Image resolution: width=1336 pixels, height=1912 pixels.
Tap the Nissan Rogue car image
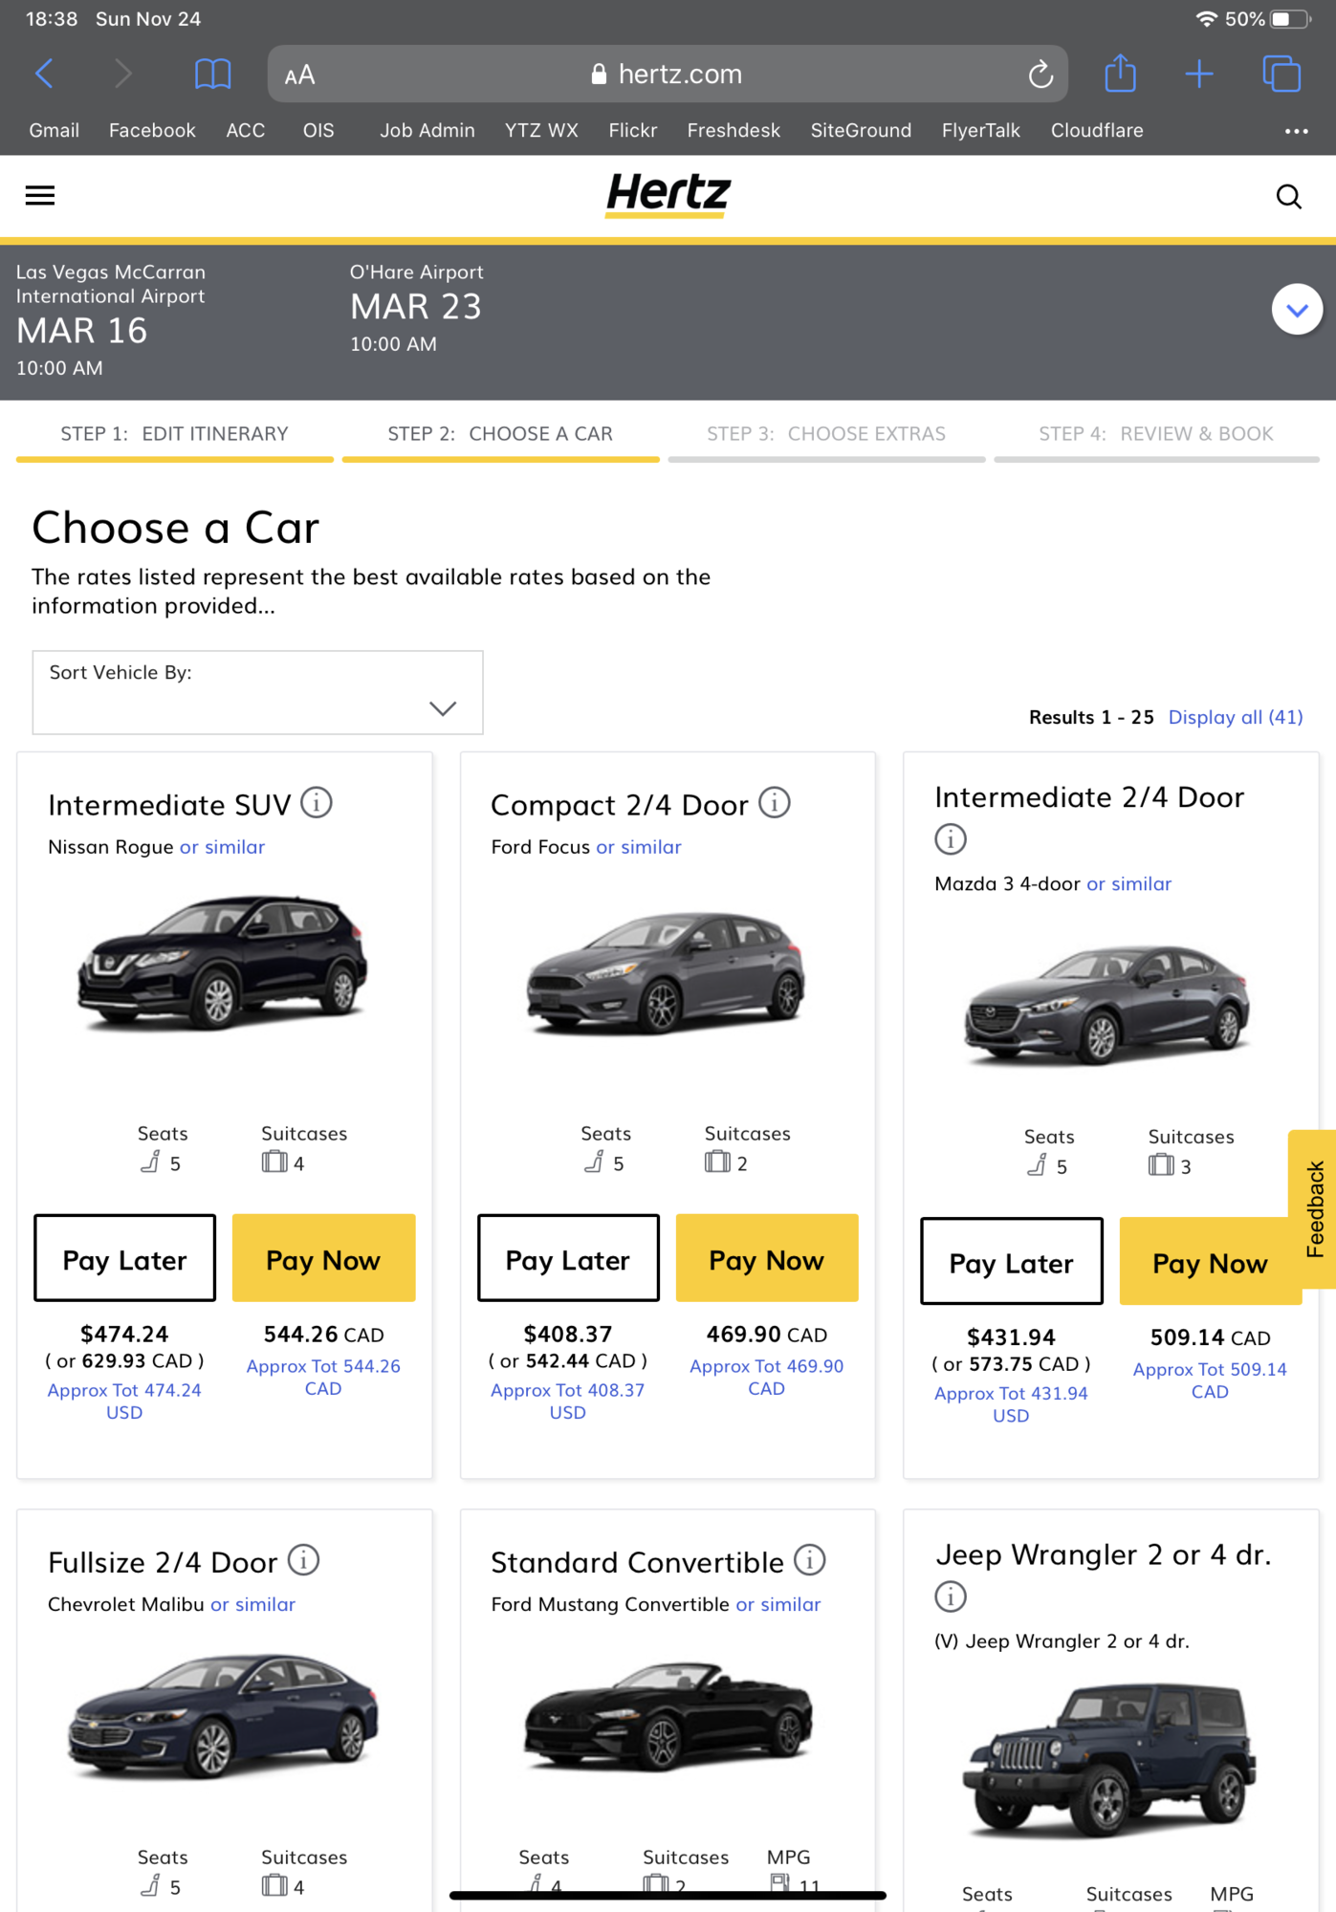[x=222, y=963]
